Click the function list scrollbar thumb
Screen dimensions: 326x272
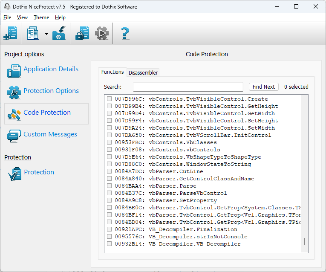(x=304, y=241)
